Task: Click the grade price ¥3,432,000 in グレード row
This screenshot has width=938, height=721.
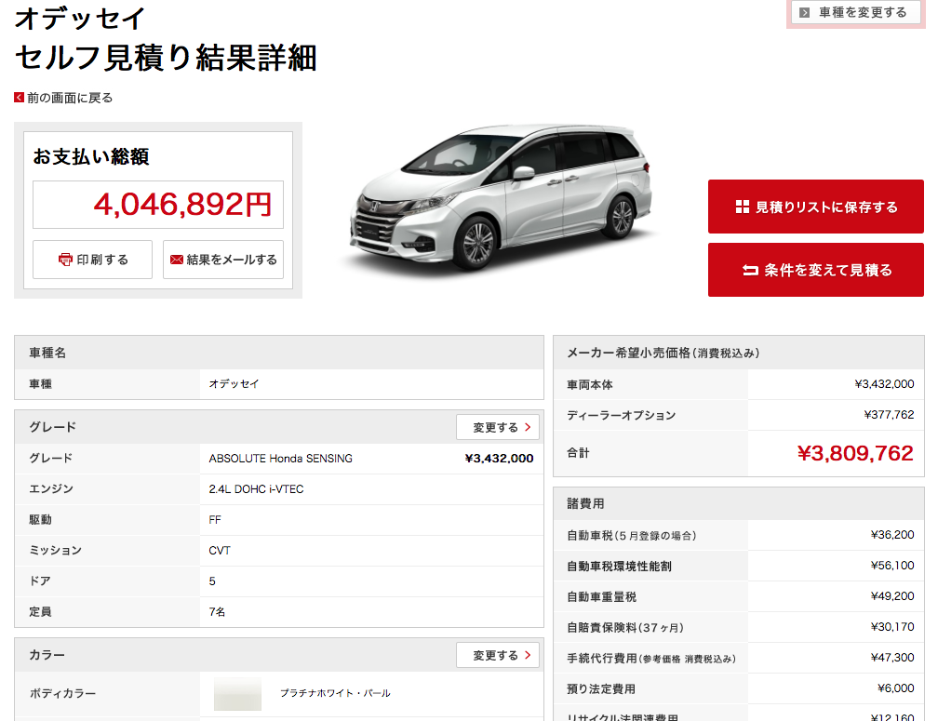Action: tap(499, 459)
